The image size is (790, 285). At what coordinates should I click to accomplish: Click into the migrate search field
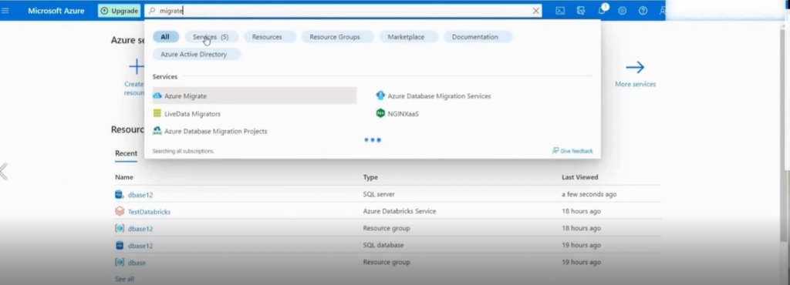343,11
